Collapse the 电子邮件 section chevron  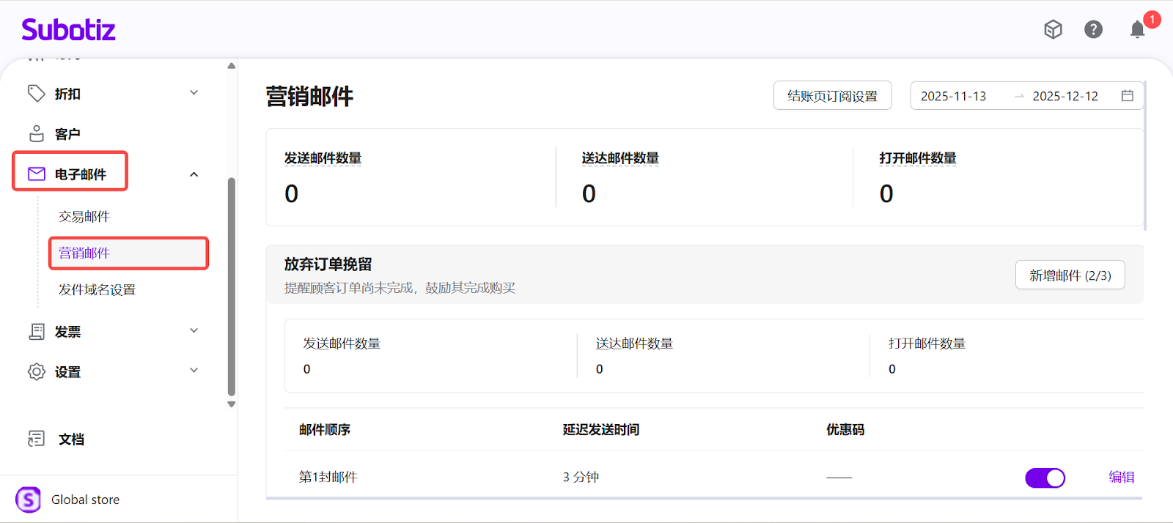pos(194,174)
